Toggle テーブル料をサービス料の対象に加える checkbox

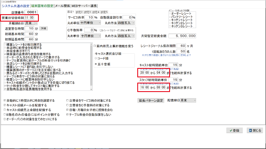tap(5, 77)
